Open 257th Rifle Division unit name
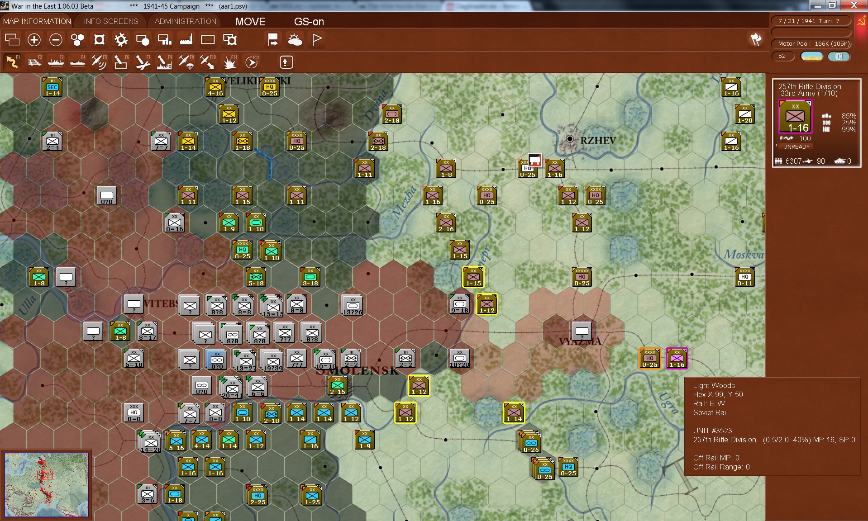Viewport: 868px width, 521px height. coord(810,86)
